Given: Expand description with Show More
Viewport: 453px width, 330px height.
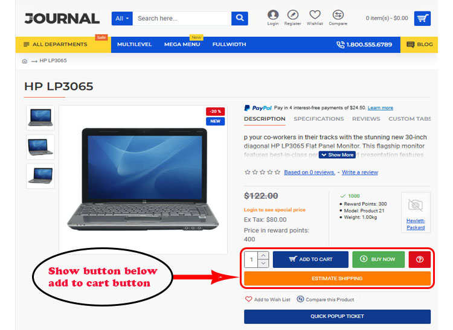Looking at the screenshot, I should 337,155.
